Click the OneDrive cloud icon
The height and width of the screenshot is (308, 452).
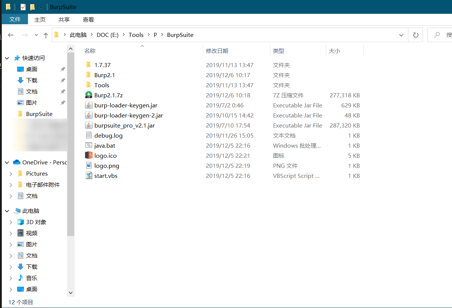click(x=17, y=162)
